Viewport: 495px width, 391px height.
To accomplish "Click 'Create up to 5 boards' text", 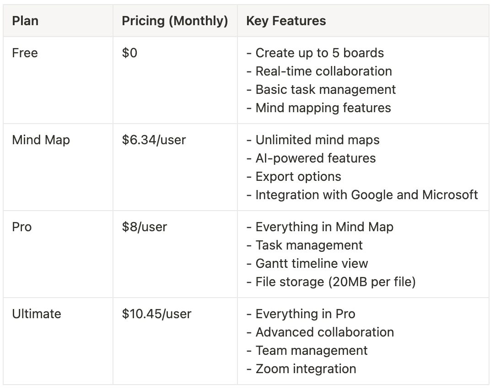I will pyautogui.click(x=319, y=53).
